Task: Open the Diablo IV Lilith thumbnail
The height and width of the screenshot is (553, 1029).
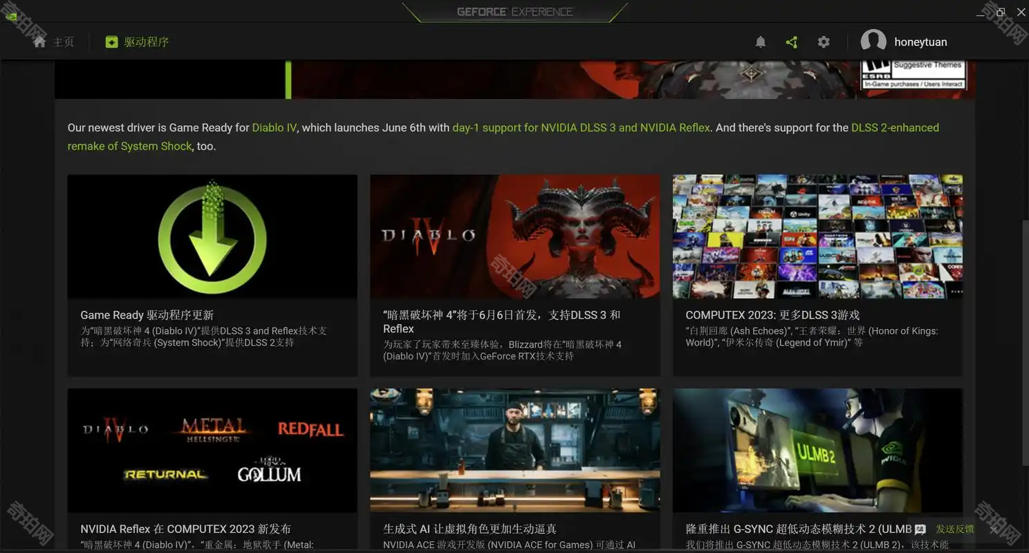Action: pos(514,236)
